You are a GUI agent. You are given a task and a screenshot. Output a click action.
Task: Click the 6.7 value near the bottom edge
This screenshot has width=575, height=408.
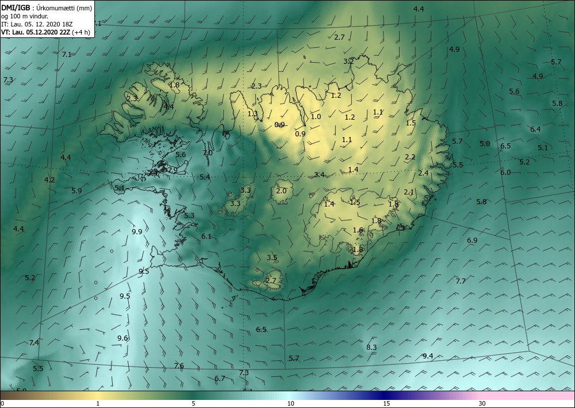coord(220,379)
